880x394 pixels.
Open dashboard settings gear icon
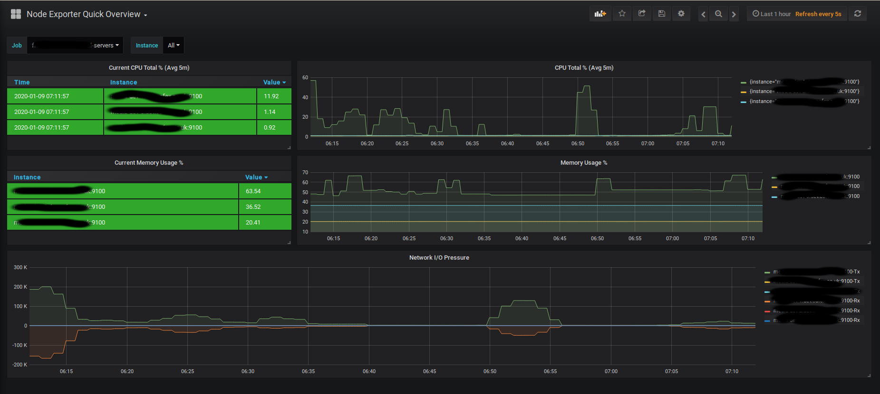(681, 14)
